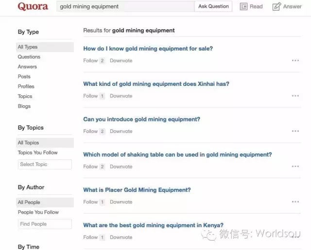
Task: Select the All Topics filter
Action: (x=45, y=143)
